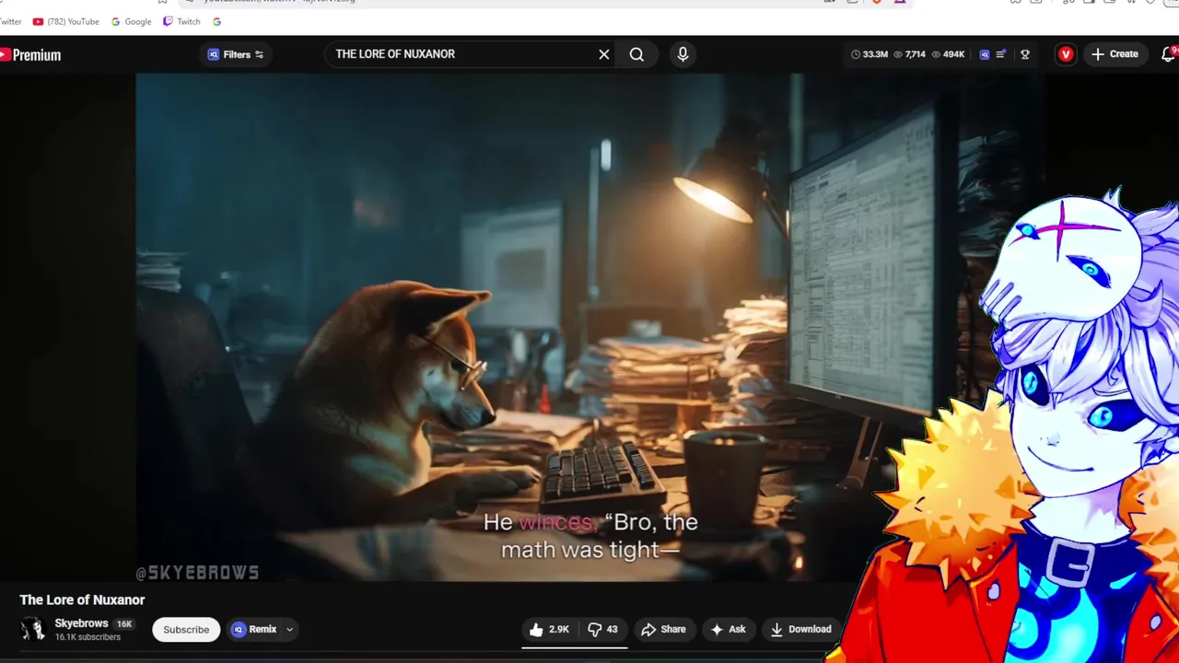The height and width of the screenshot is (663, 1179).
Task: Open the vidIQ list icon with dot
Action: [x=1001, y=54]
